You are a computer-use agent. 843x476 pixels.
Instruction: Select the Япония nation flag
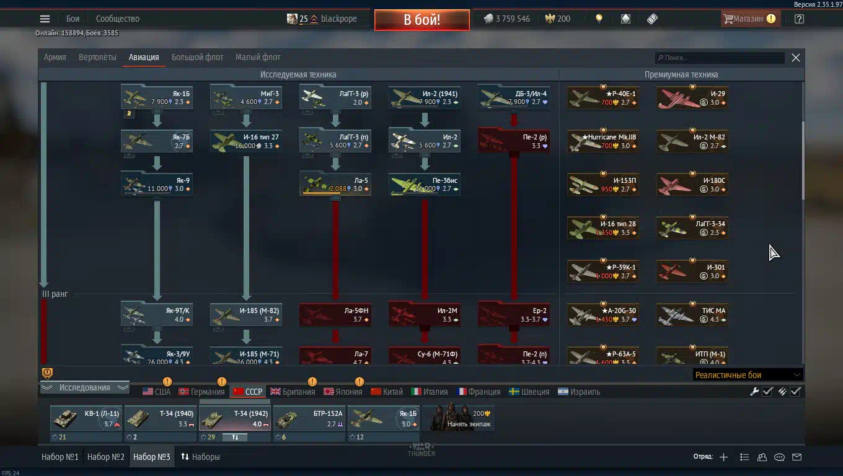pyautogui.click(x=343, y=392)
